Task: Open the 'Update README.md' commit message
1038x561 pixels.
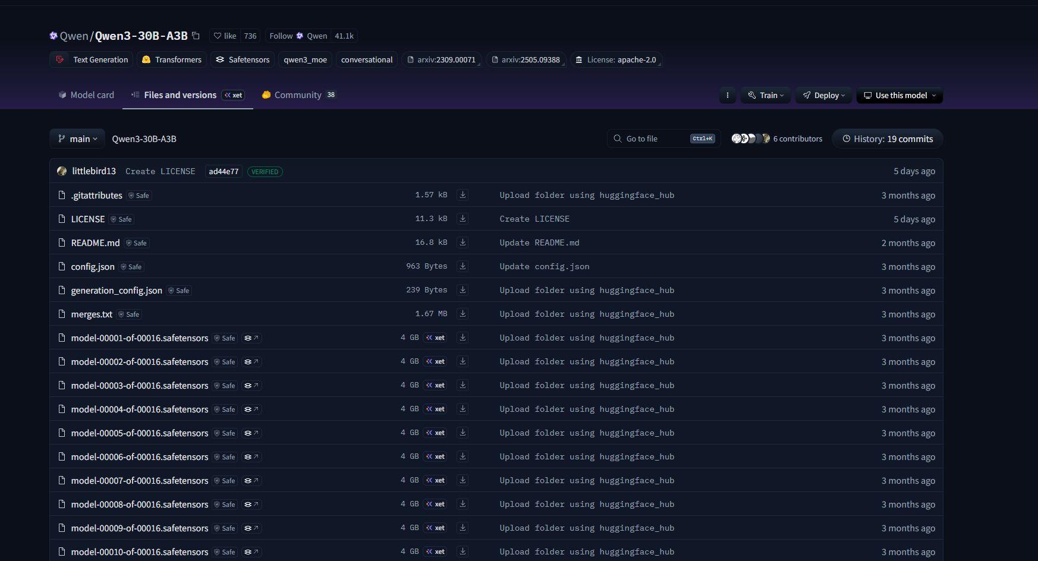Action: (539, 242)
